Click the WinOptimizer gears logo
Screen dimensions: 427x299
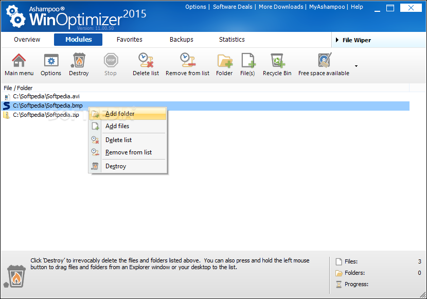[x=15, y=16]
